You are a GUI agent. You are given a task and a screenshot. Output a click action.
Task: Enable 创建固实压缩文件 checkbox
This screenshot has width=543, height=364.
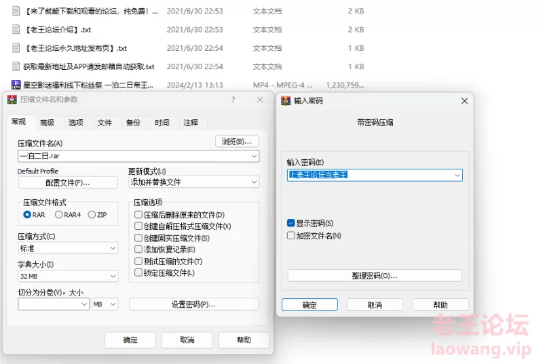pos(138,238)
